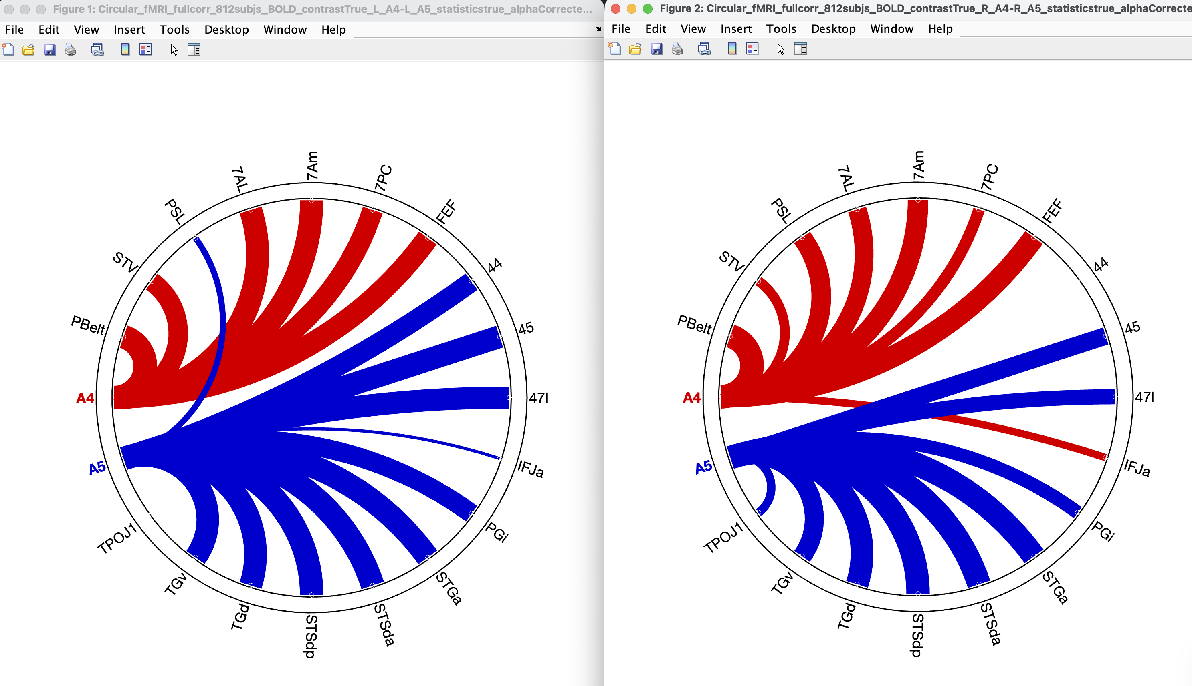1192x686 pixels.
Task: Enable Edit Plot arrow in Figure 1 toolbar
Action: 174,50
